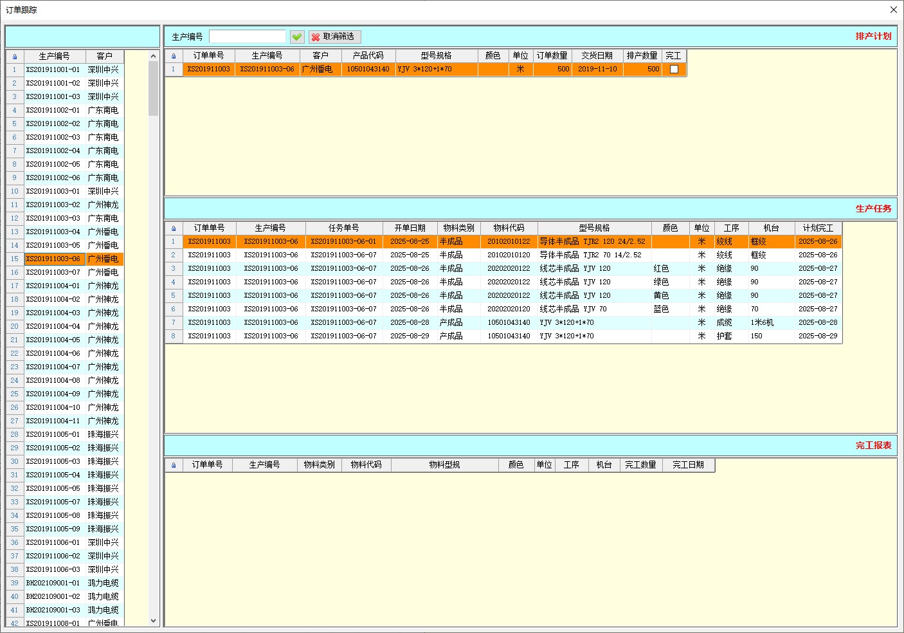Click lock icon in 排产计划 grid header

click(x=173, y=56)
